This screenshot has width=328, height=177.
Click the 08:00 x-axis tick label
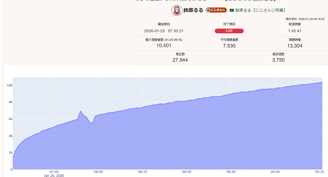pos(98,172)
